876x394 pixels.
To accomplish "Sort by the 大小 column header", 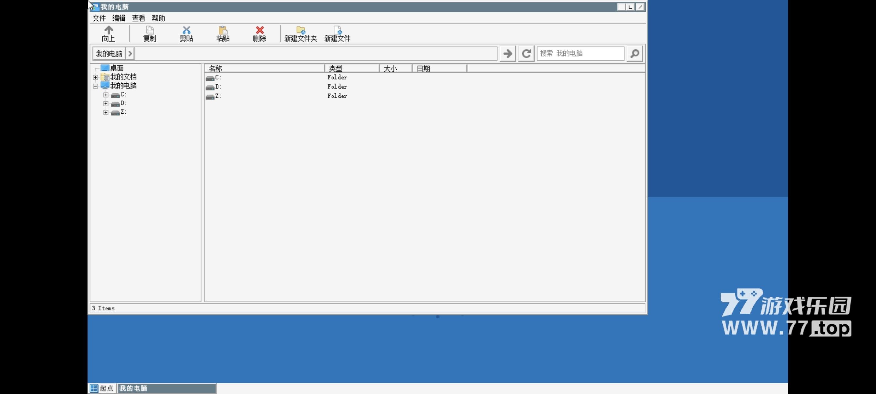I will click(396, 68).
